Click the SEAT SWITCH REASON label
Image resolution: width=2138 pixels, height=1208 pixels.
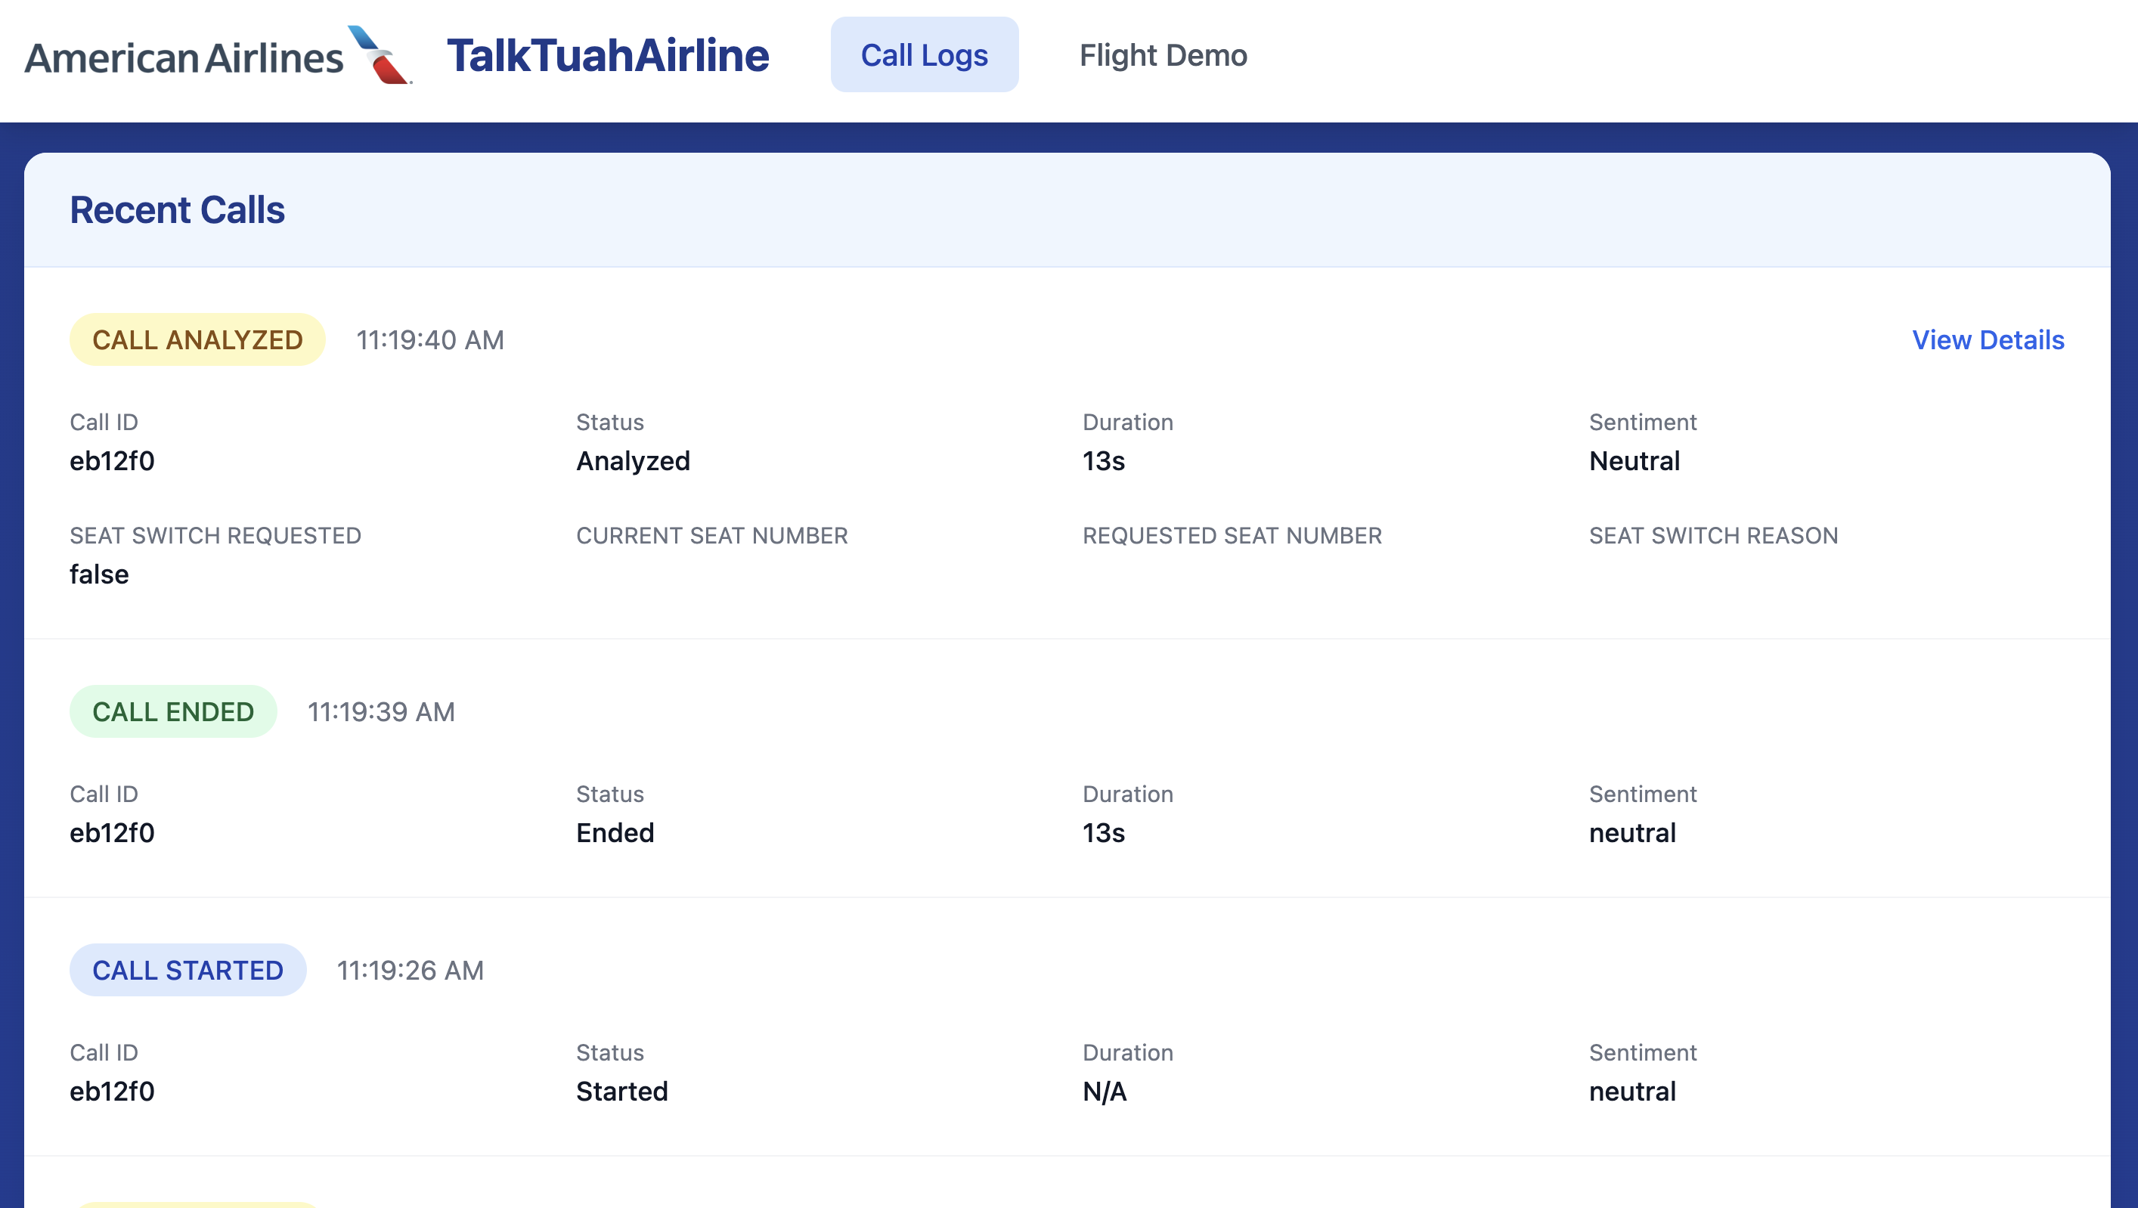(x=1713, y=535)
